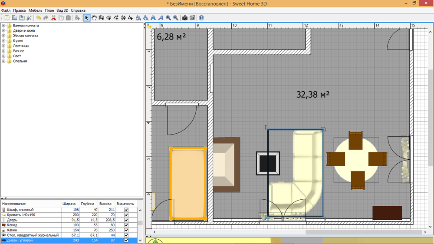Activate the Create walls tool
Screen dimensions: 434x244
tap(101, 18)
